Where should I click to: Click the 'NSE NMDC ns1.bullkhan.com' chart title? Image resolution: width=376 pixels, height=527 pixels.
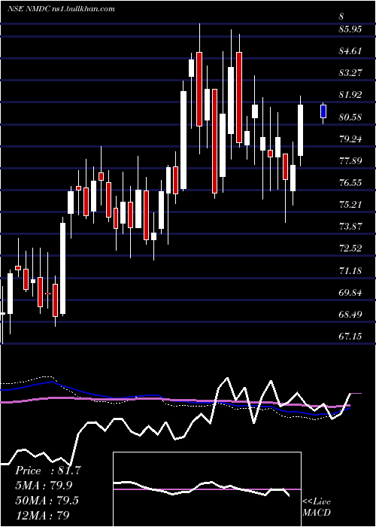pyautogui.click(x=61, y=9)
